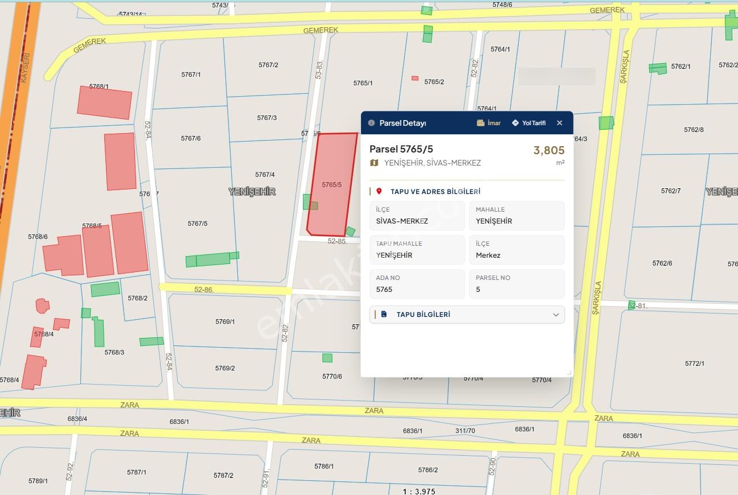Click the 1 : 3.975 map scale indicator
The image size is (738, 495).
coord(419,491)
